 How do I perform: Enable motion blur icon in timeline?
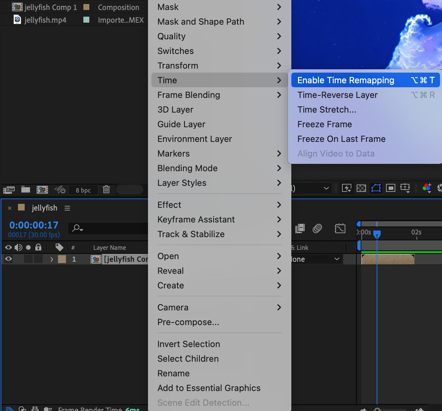(317, 228)
